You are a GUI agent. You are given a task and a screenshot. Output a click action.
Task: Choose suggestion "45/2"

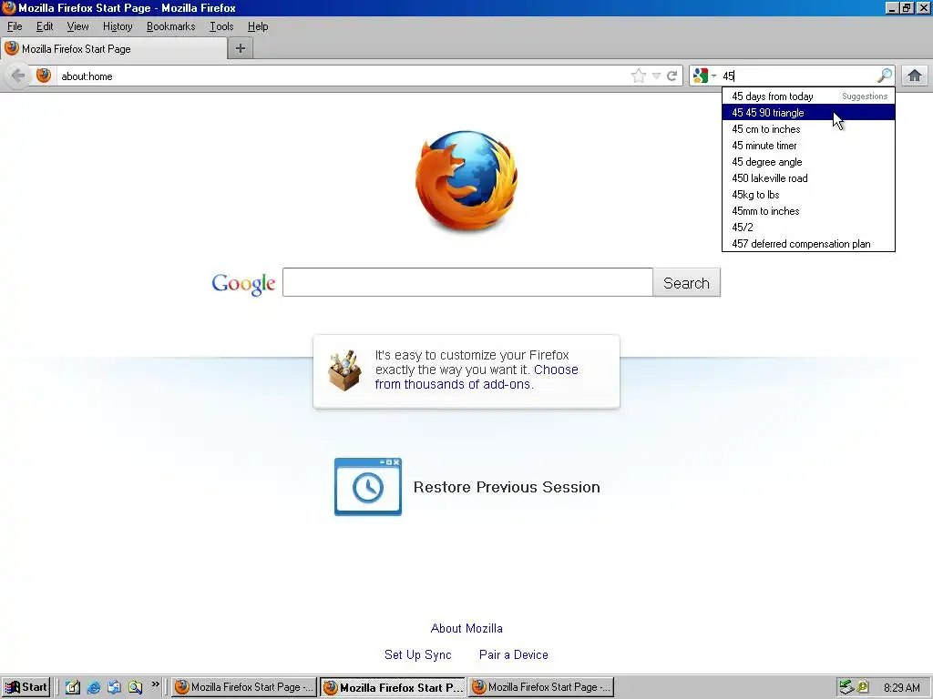click(x=808, y=227)
